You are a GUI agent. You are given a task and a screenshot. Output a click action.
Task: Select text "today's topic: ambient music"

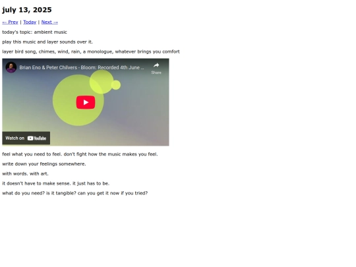(34, 32)
